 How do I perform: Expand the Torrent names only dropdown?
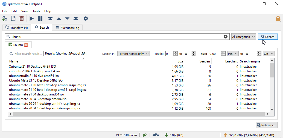pos(133,54)
